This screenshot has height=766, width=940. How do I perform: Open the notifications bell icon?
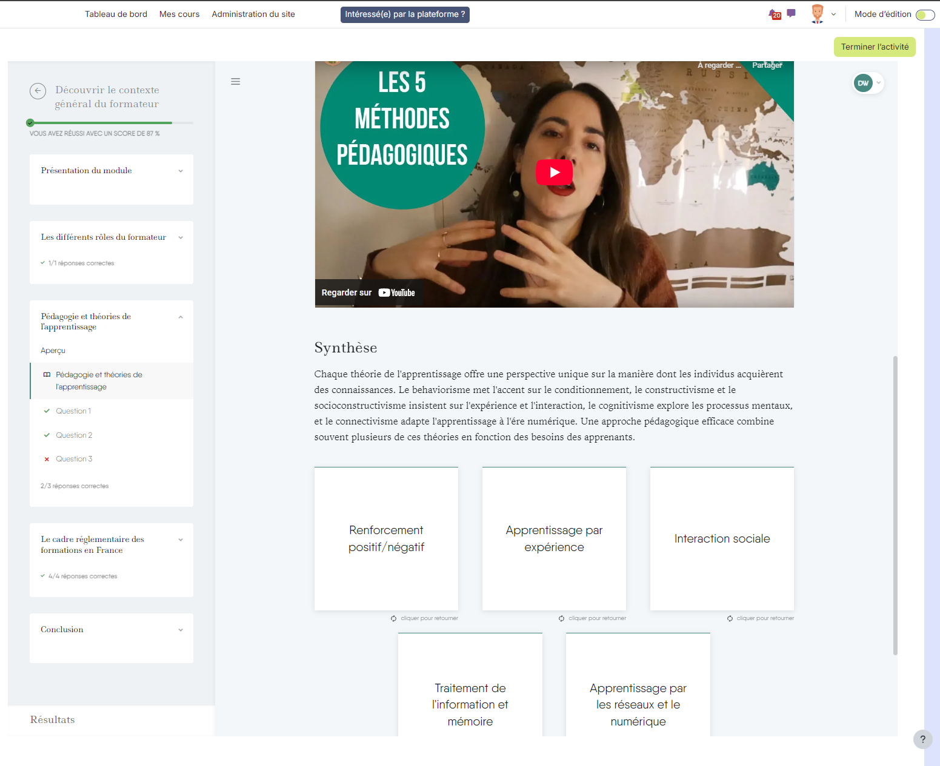[x=772, y=14]
